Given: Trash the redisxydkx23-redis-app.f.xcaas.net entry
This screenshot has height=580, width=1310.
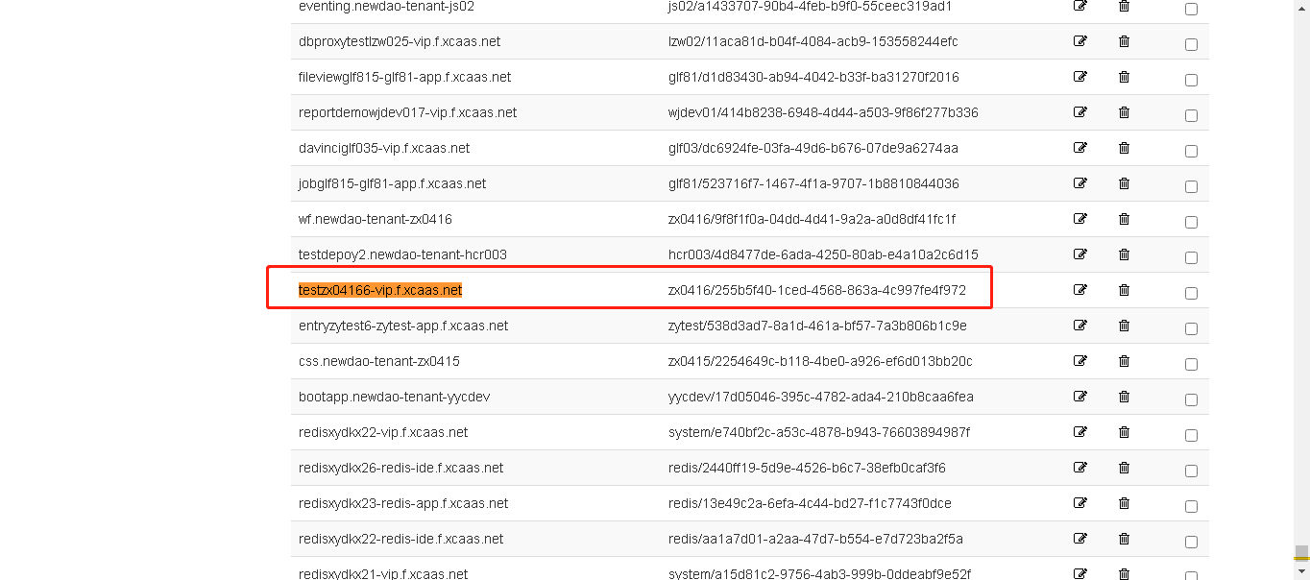Looking at the screenshot, I should pyautogui.click(x=1124, y=503).
